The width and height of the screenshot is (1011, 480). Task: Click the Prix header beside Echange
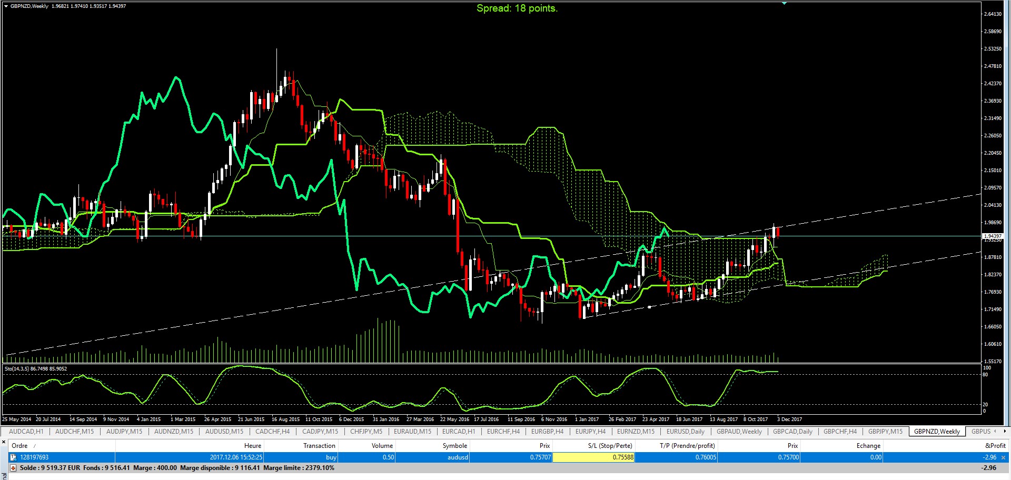[x=759, y=446]
